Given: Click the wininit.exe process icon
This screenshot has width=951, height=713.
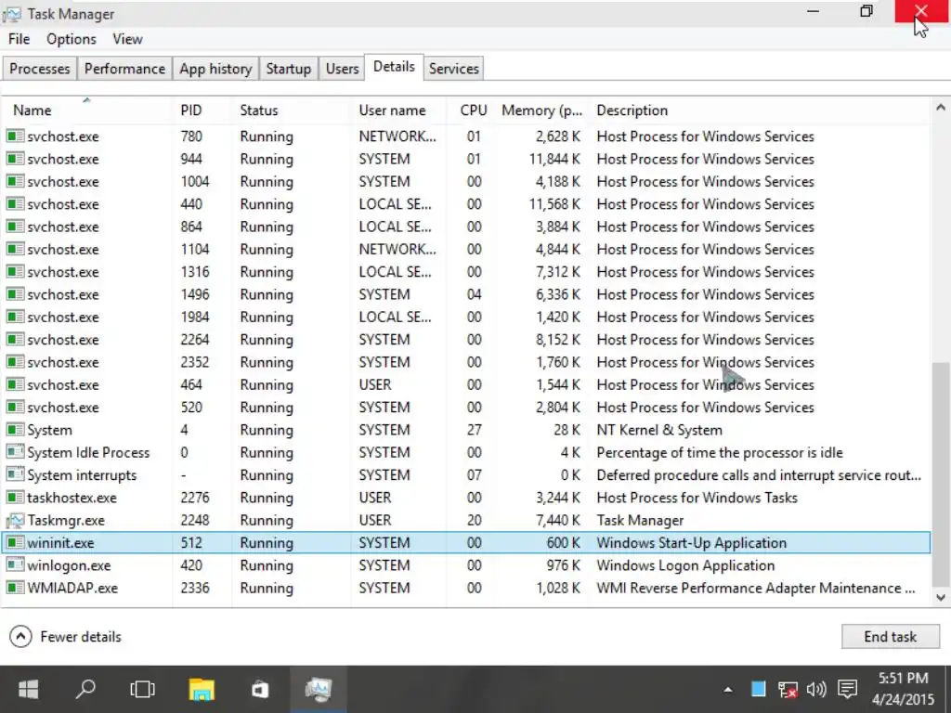Looking at the screenshot, I should 15,542.
